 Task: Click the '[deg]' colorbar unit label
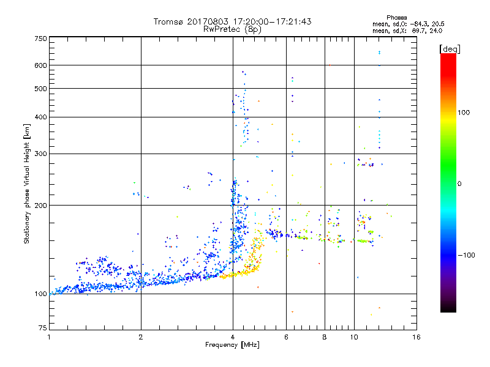pyautogui.click(x=450, y=49)
